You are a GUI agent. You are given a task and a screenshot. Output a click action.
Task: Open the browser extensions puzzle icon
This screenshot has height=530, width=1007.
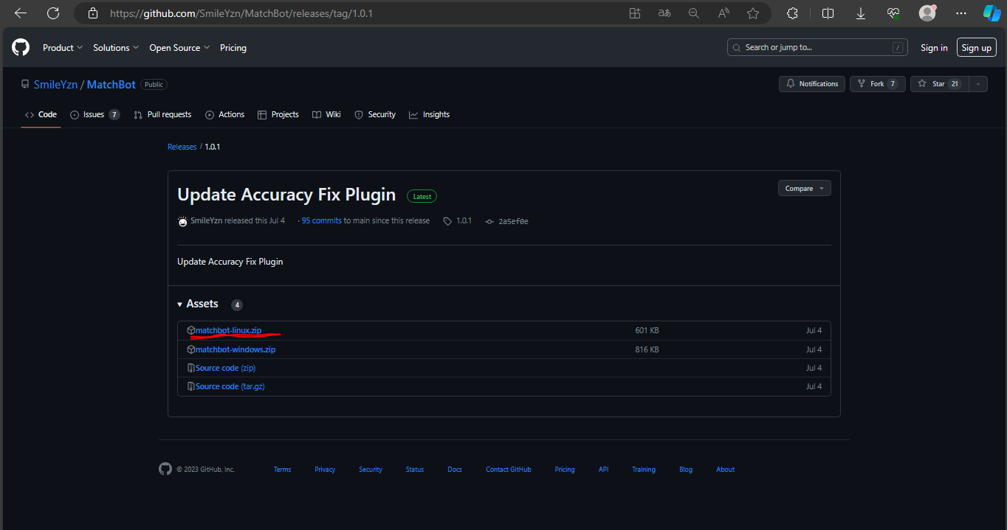tap(793, 13)
